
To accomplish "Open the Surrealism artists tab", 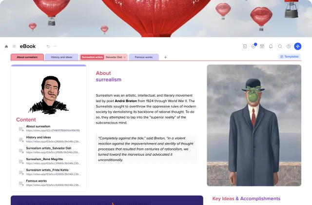I will (92, 57).
